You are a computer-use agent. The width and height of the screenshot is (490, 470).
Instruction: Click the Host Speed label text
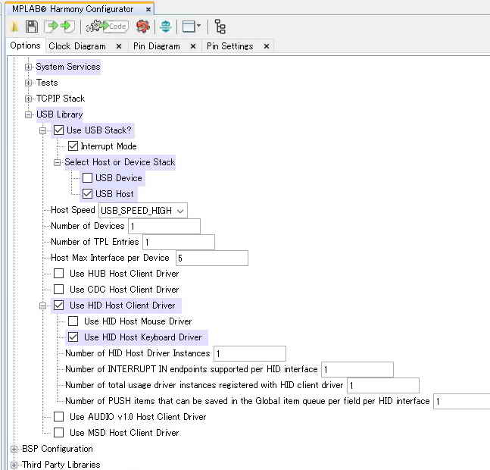(x=73, y=210)
